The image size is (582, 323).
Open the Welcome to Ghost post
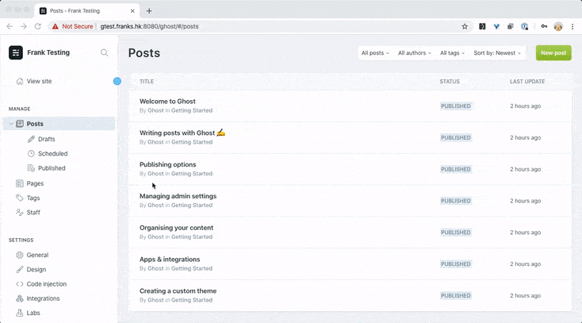(x=167, y=102)
